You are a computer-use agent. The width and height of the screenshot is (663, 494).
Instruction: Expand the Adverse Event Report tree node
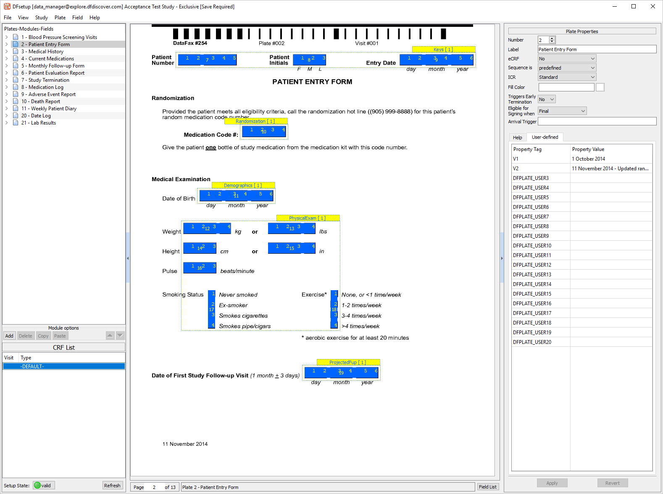click(x=7, y=94)
